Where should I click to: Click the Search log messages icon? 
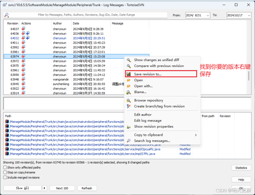click(x=128, y=141)
